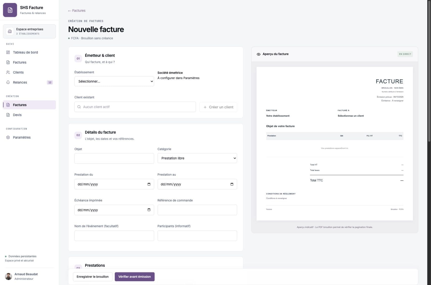
Task: Select Factures under Création section
Action: click(x=29, y=105)
